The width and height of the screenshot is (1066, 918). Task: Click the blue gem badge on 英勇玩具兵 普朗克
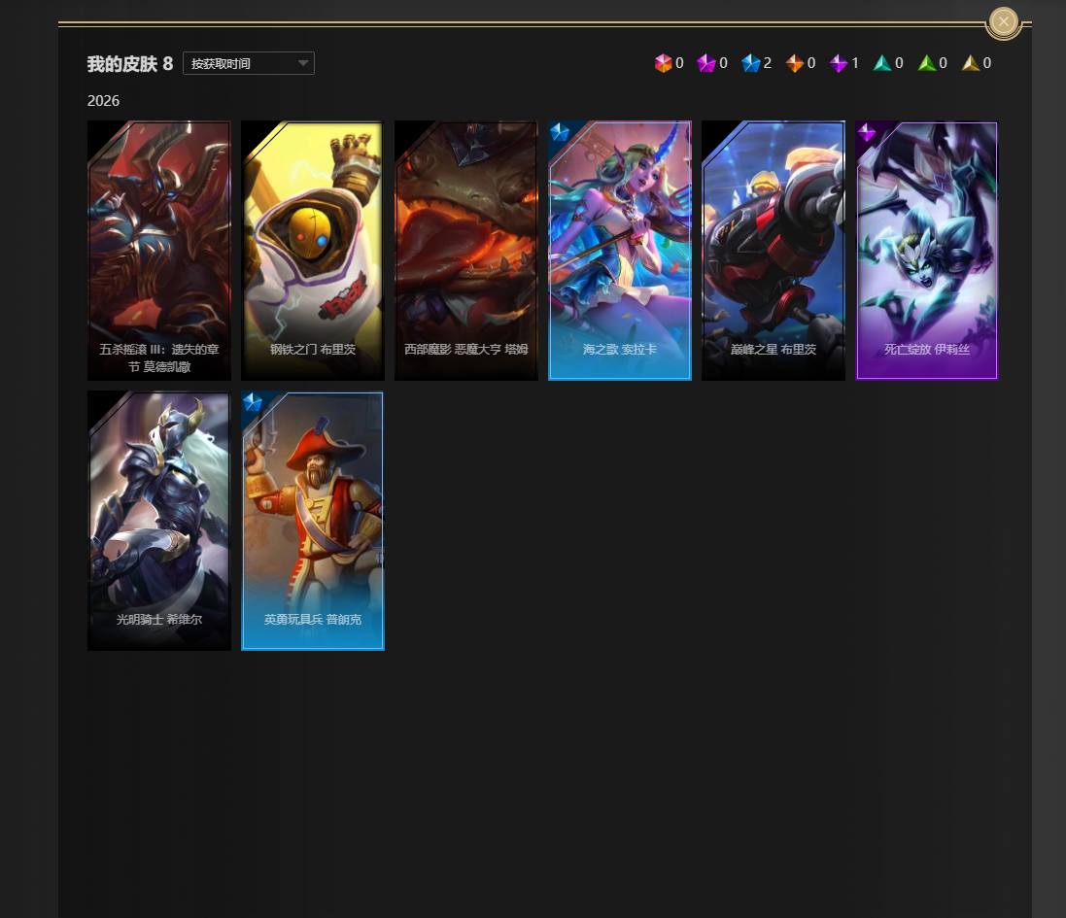click(253, 402)
